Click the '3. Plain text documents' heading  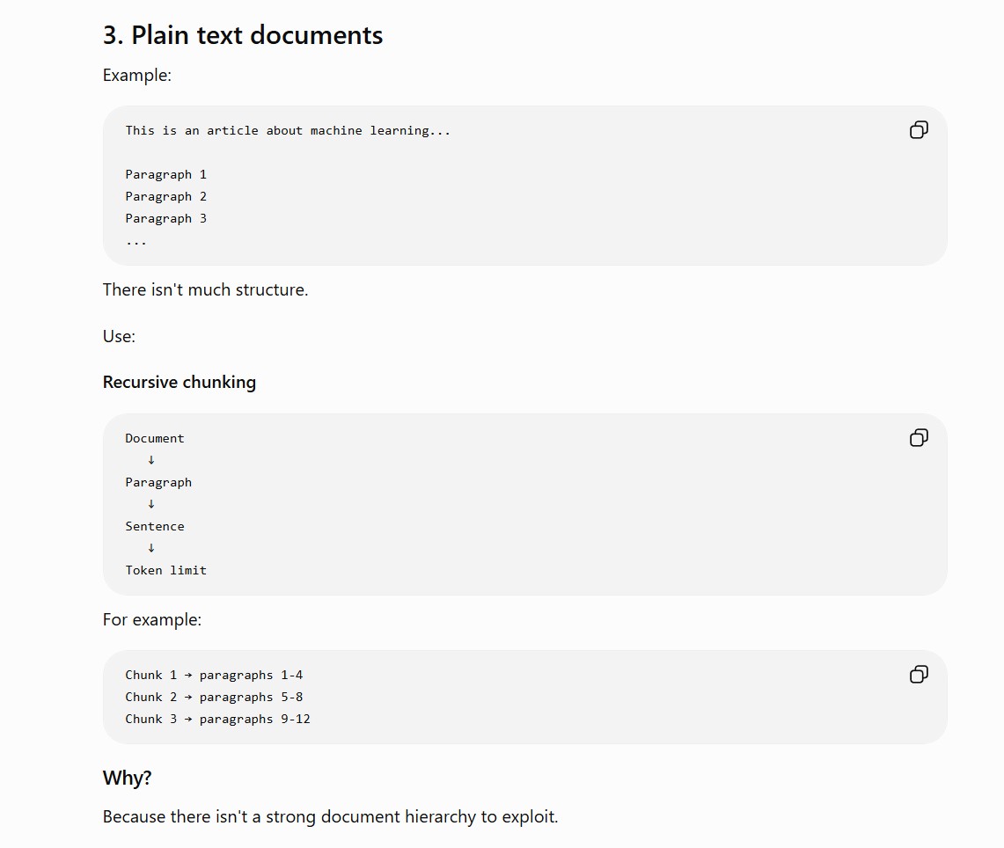point(243,35)
